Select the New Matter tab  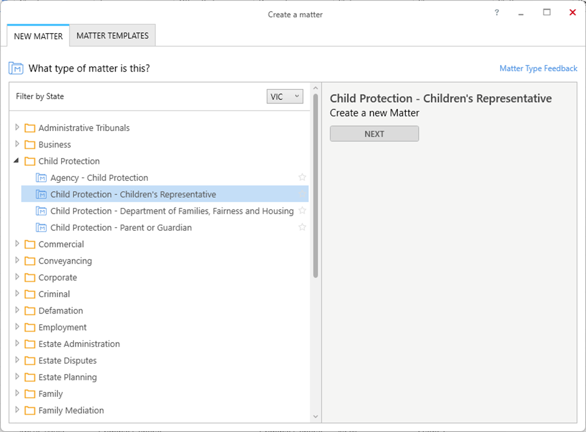38,36
